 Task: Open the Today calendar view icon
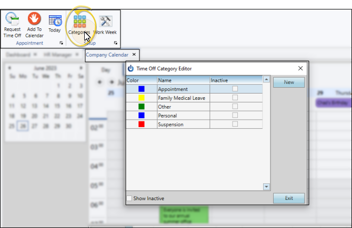[x=55, y=21]
